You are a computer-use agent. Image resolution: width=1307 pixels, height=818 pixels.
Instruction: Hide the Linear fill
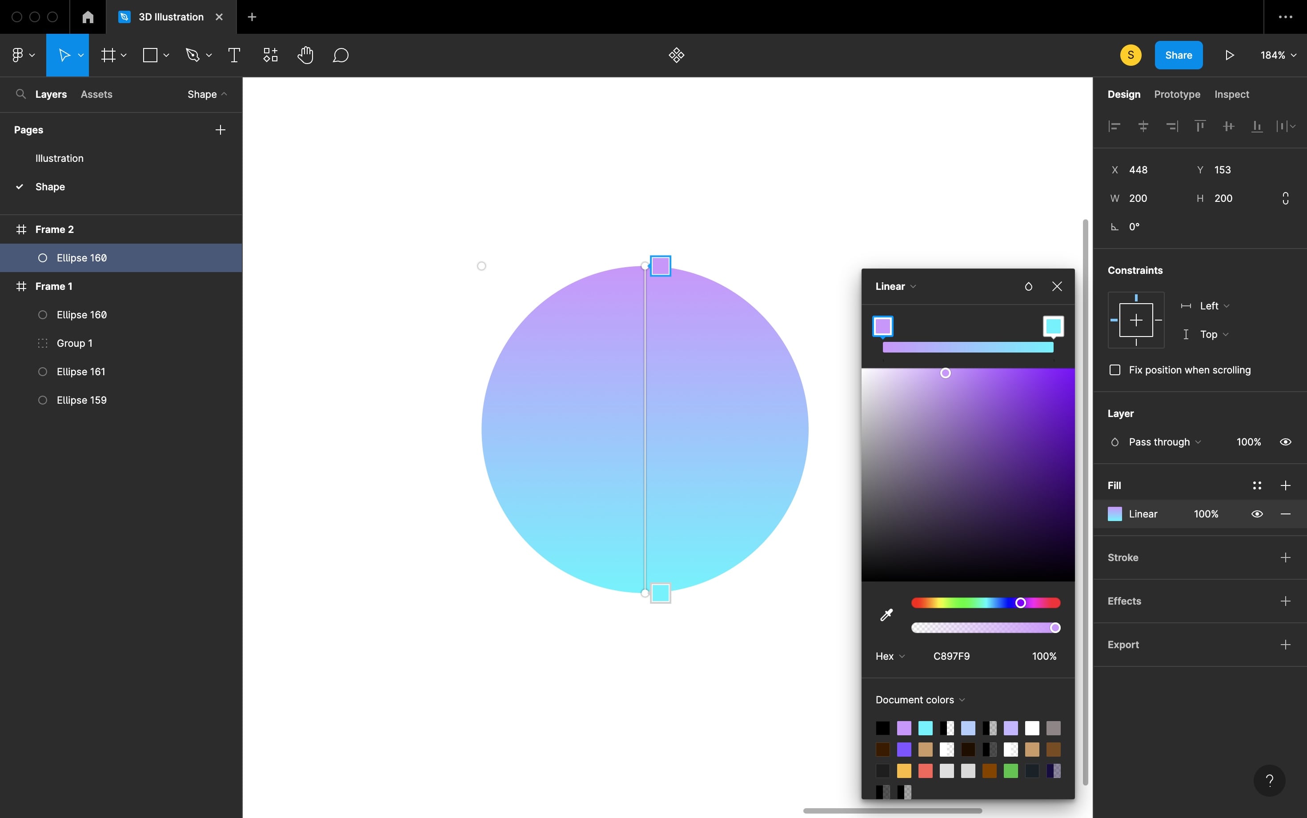pyautogui.click(x=1257, y=513)
